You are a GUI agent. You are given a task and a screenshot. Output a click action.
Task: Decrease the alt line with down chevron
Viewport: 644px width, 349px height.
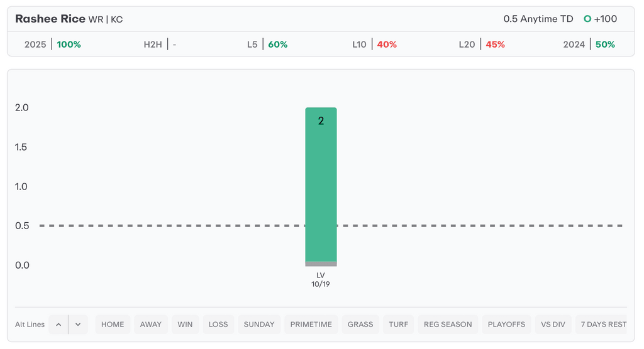tap(78, 325)
